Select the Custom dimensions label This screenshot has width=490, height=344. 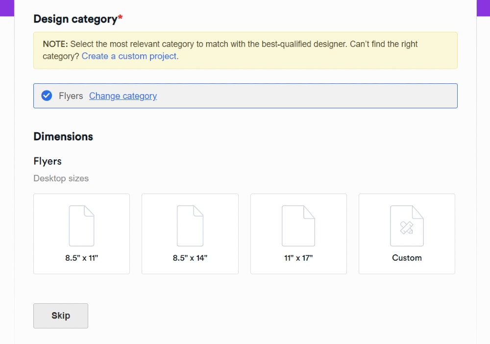click(407, 258)
